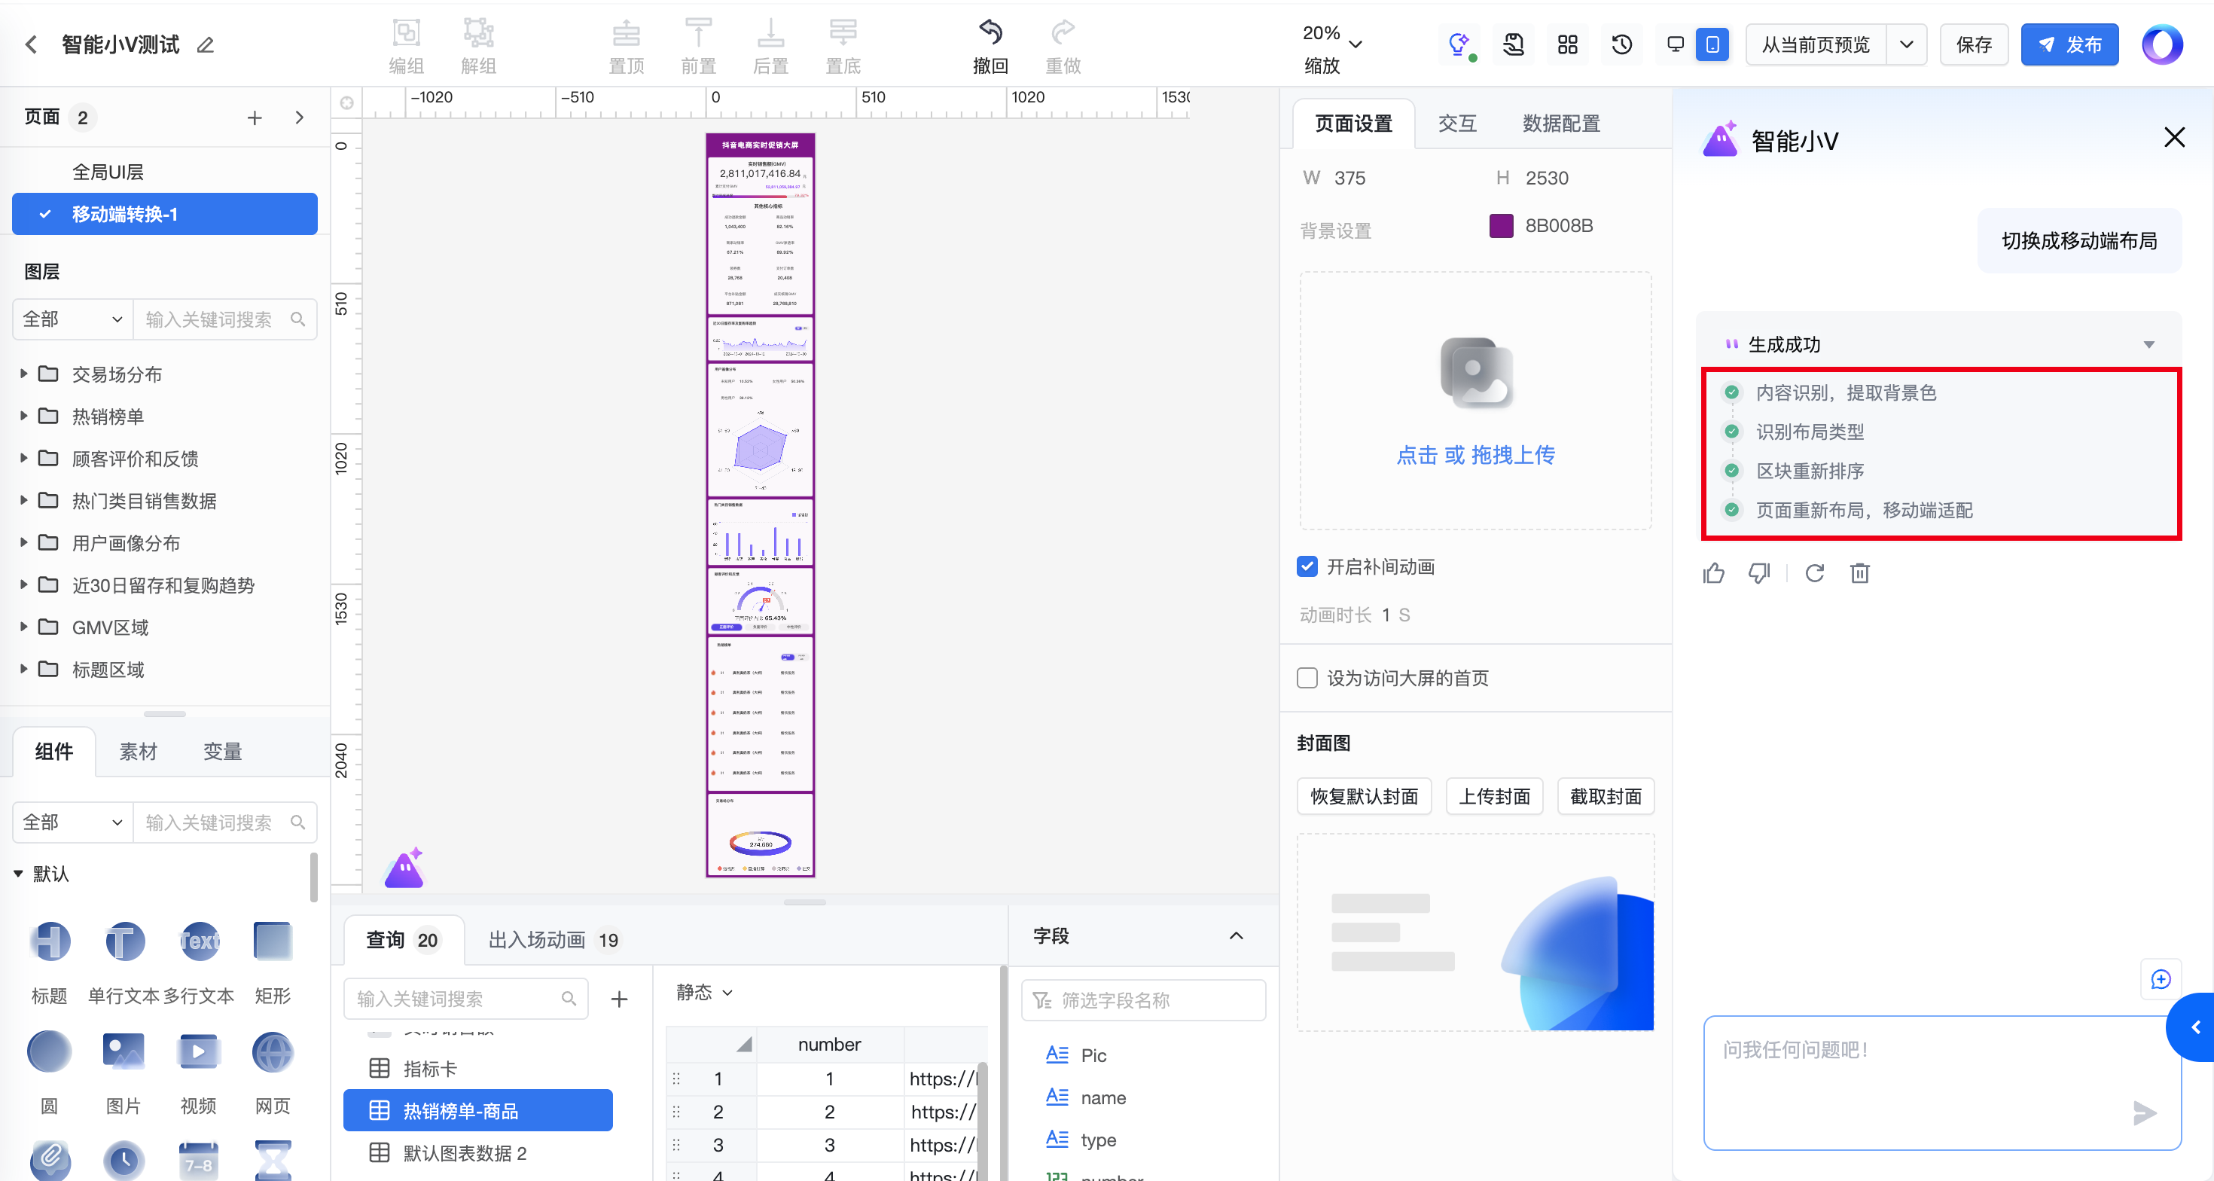Click the 发布 publish button
This screenshot has width=2214, height=1181.
coord(2069,44)
